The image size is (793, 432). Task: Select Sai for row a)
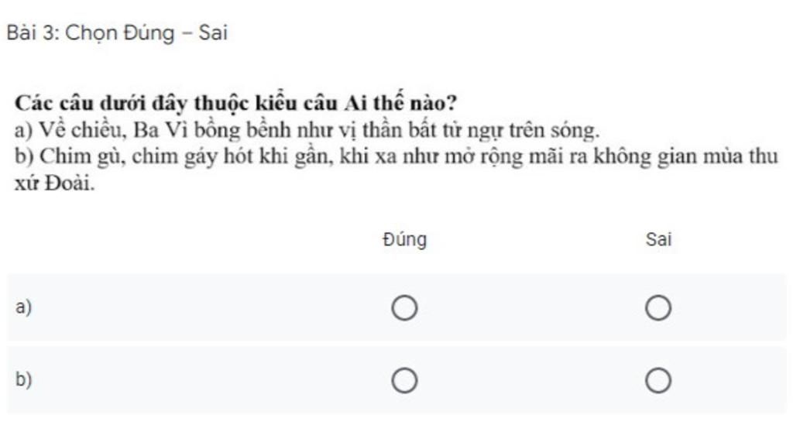[x=658, y=307]
